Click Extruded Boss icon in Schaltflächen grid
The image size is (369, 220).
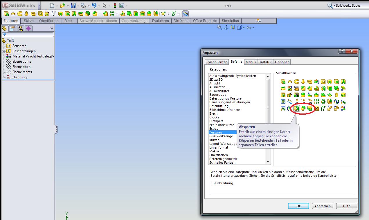[x=283, y=82]
